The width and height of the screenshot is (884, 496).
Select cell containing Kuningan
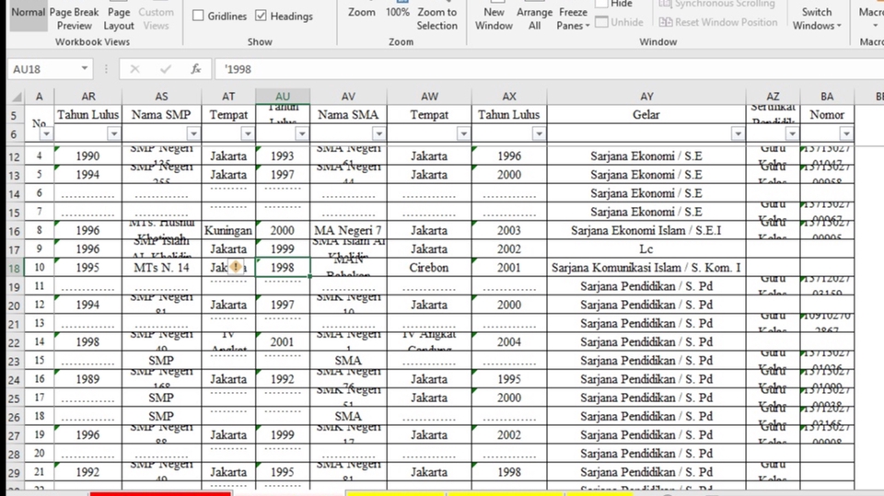pyautogui.click(x=228, y=231)
